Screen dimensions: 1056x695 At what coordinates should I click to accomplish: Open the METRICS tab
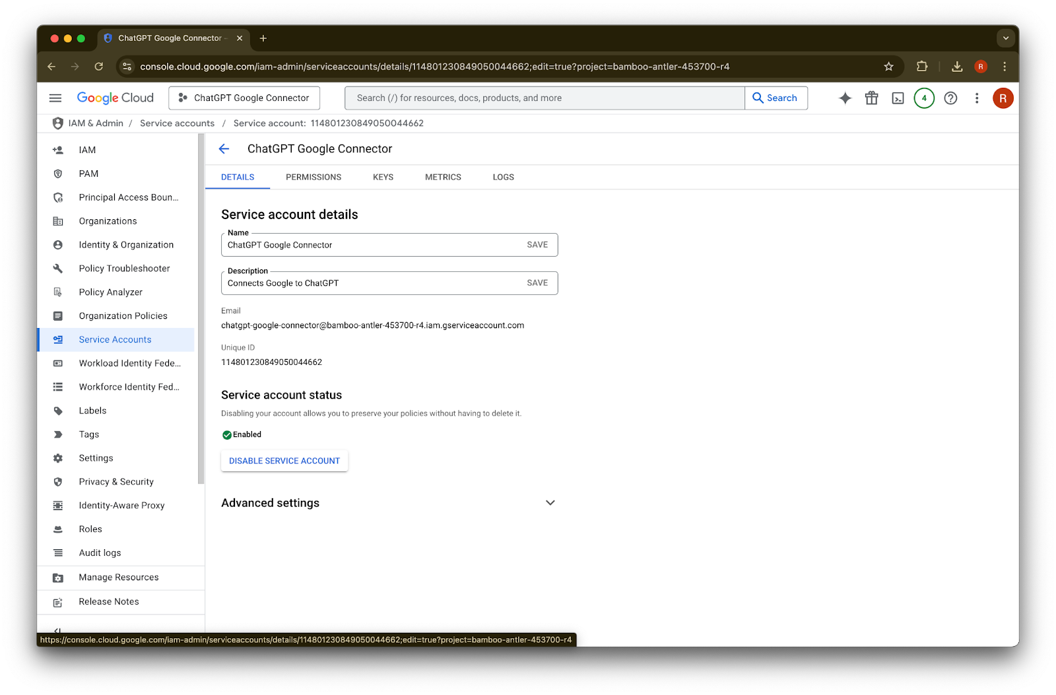click(x=443, y=178)
